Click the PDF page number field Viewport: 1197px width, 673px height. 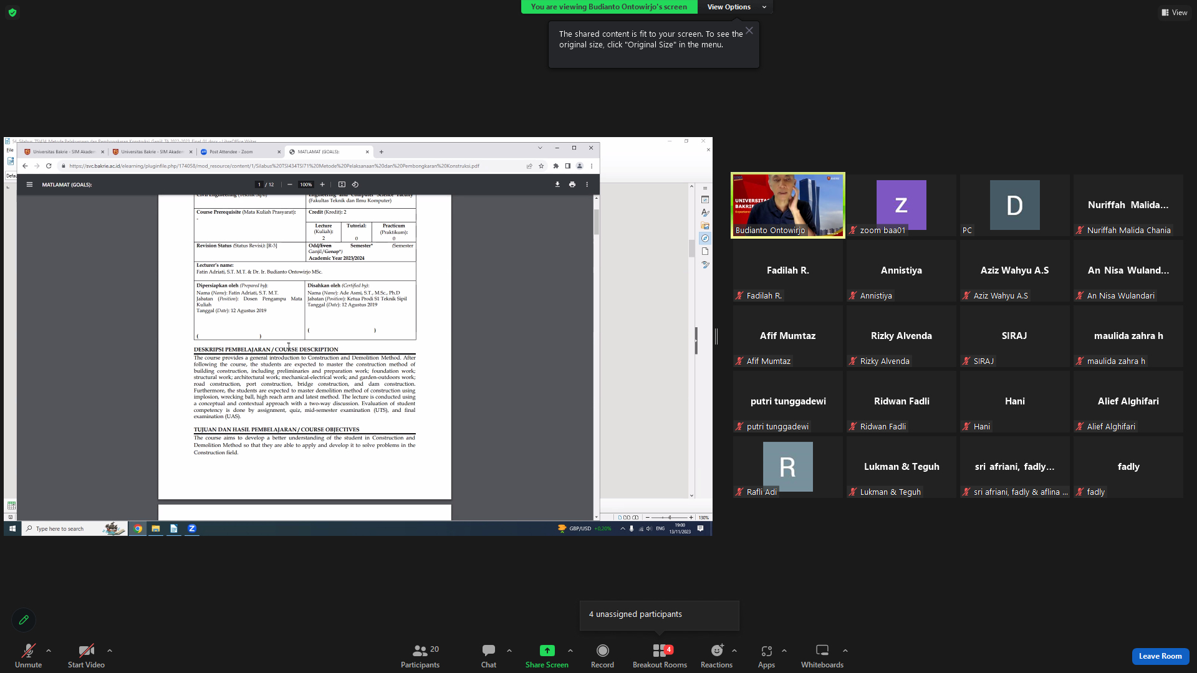coord(259,184)
